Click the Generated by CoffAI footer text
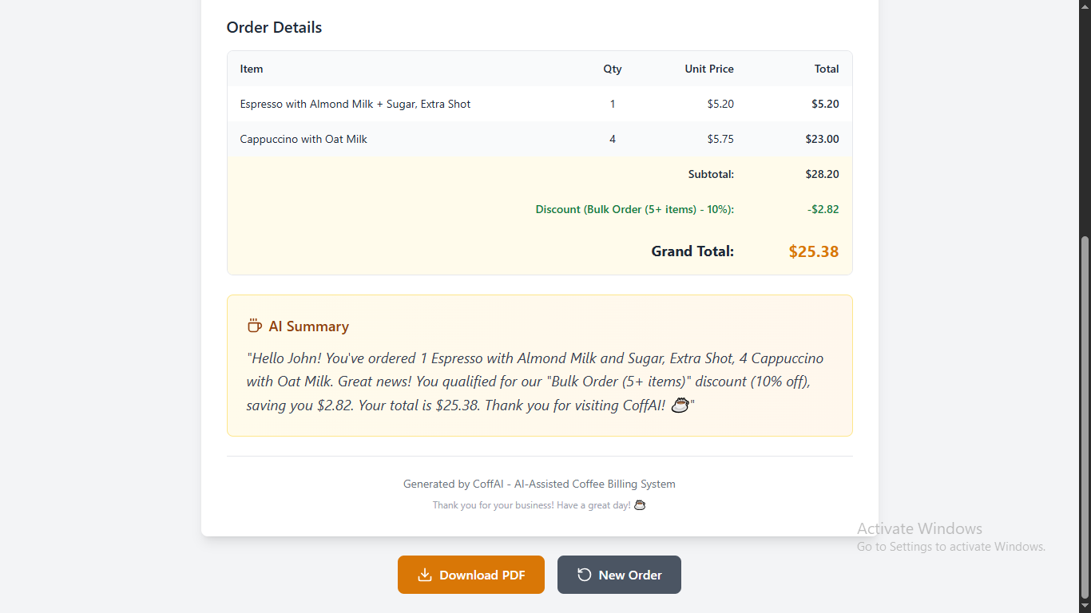The height and width of the screenshot is (613, 1091). pyautogui.click(x=539, y=484)
